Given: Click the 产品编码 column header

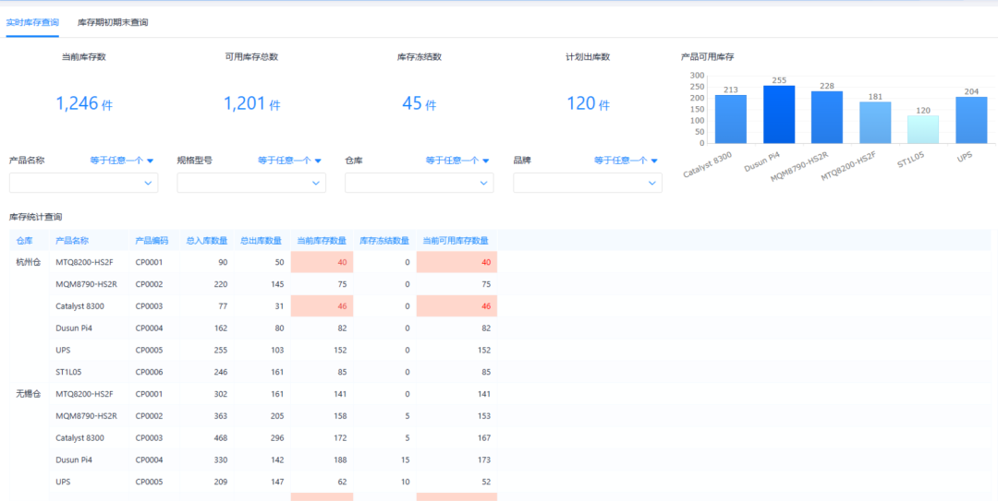Looking at the screenshot, I should (x=152, y=241).
